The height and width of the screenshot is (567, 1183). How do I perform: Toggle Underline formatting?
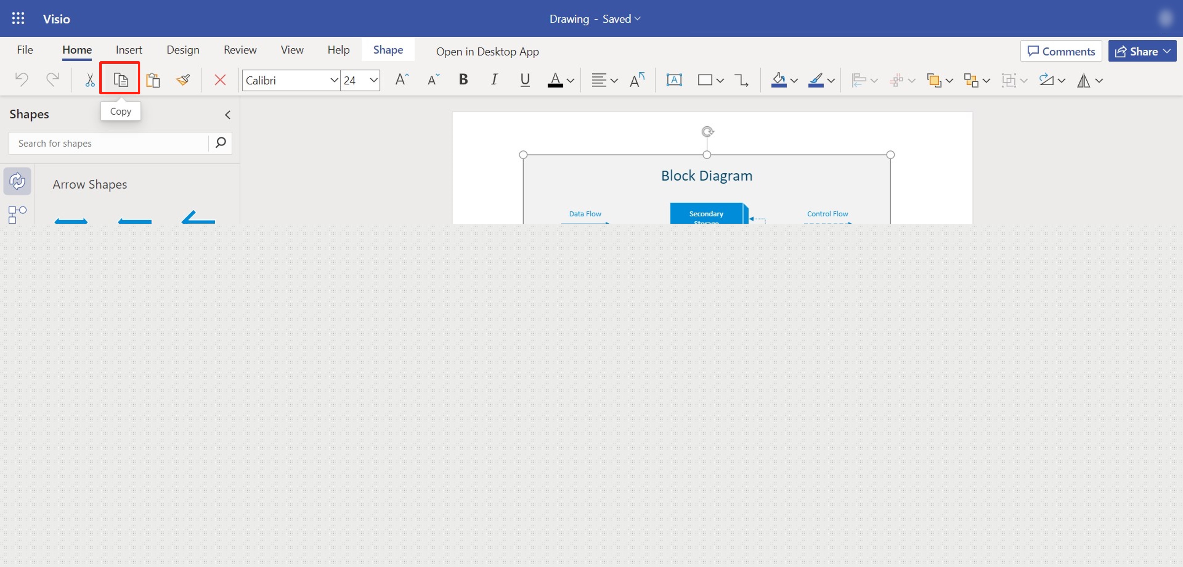pyautogui.click(x=525, y=80)
